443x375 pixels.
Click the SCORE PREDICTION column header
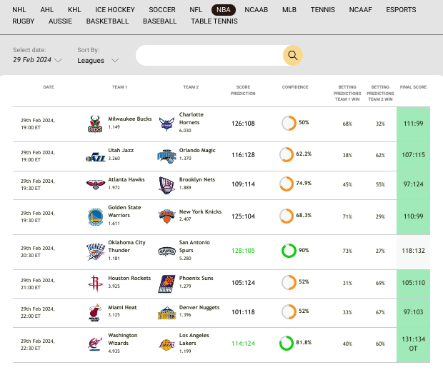click(243, 90)
